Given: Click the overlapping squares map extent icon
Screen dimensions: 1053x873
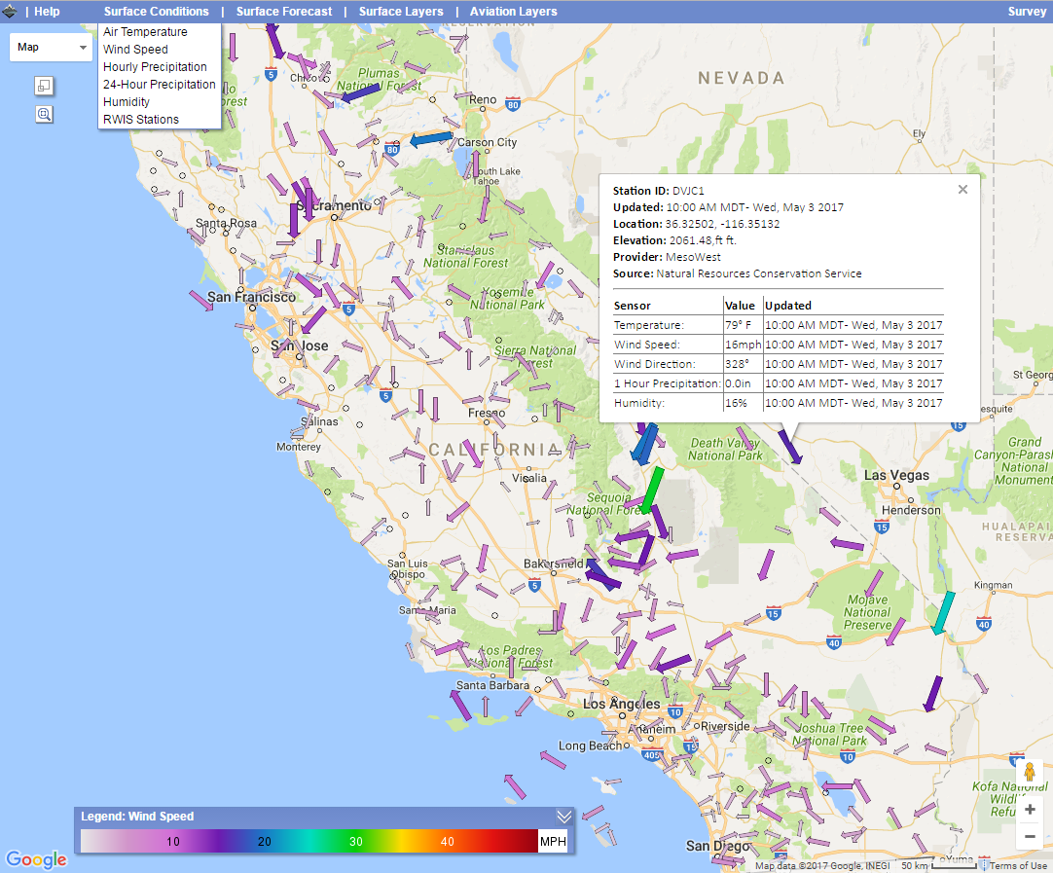Looking at the screenshot, I should [x=44, y=86].
